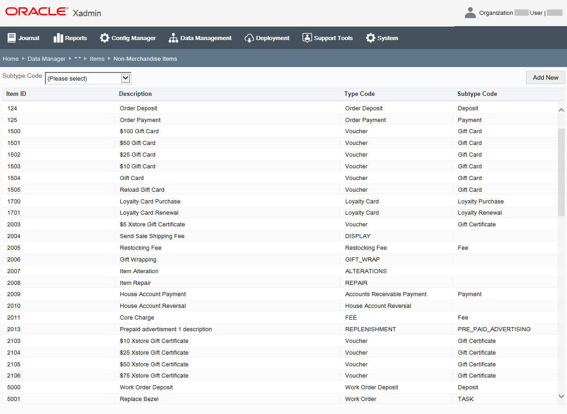Select the House Account Reversal description
The height and width of the screenshot is (414, 567).
[153, 306]
